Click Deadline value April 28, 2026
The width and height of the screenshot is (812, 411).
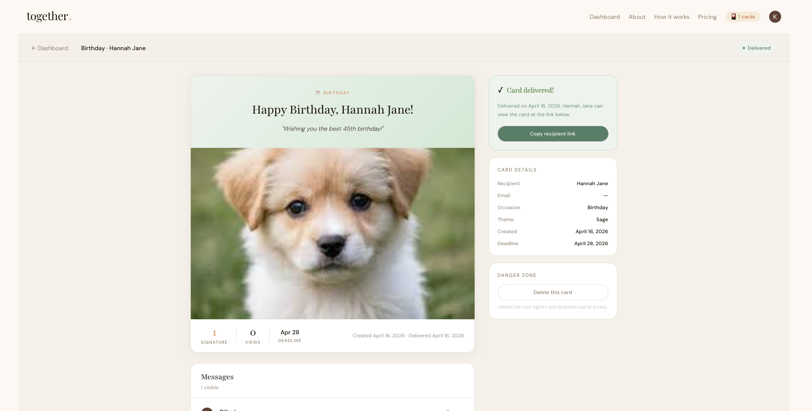(591, 243)
